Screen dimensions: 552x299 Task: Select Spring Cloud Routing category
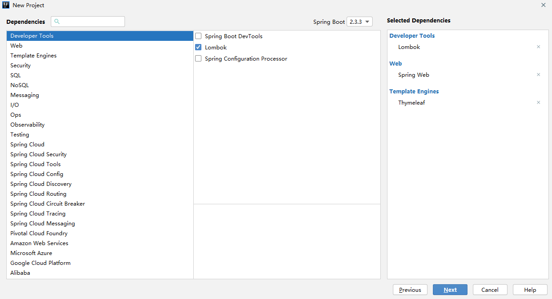coord(100,194)
